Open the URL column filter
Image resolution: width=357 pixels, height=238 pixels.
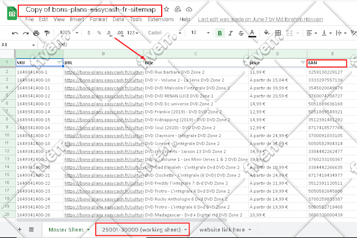click(139, 63)
